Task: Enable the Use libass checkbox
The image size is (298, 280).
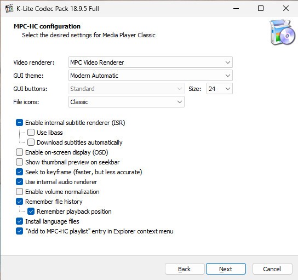Action: [31, 133]
